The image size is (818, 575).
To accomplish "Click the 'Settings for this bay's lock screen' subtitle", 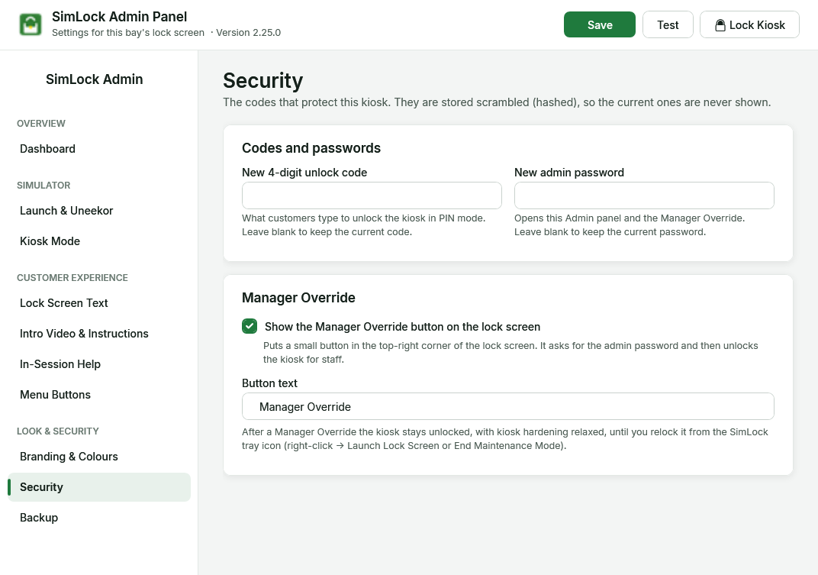I will pos(128,32).
